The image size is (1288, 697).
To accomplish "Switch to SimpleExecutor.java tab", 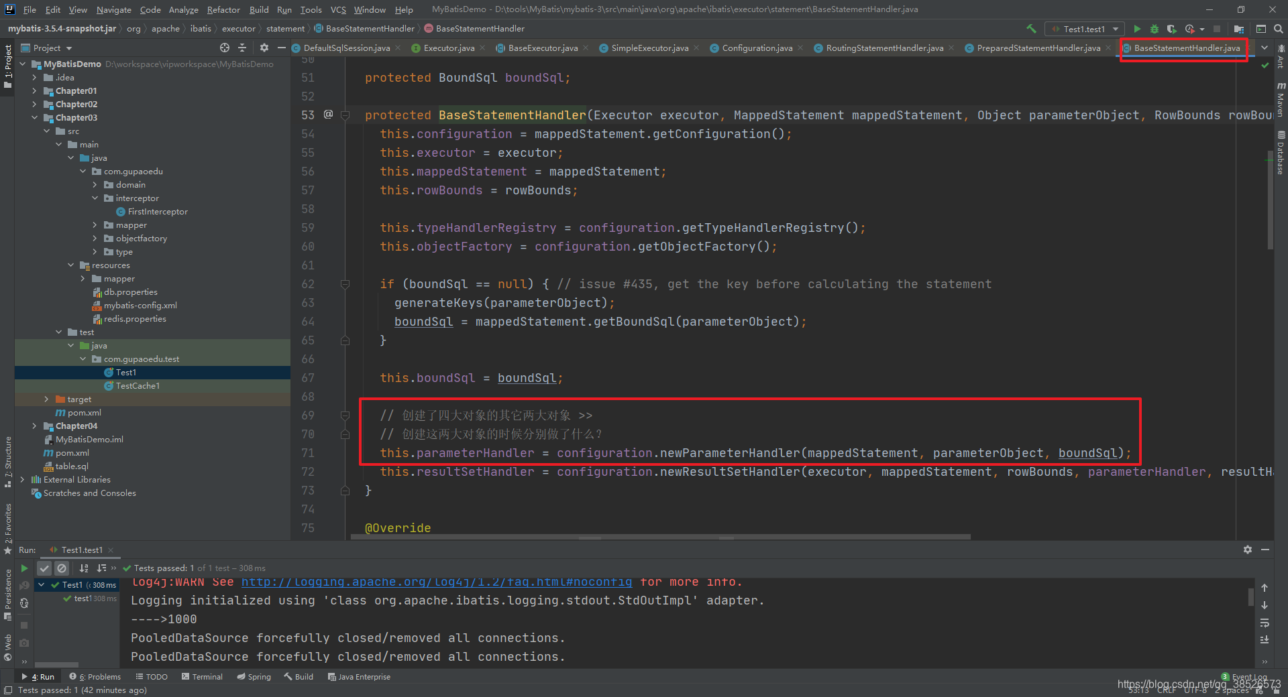I will (x=649, y=48).
